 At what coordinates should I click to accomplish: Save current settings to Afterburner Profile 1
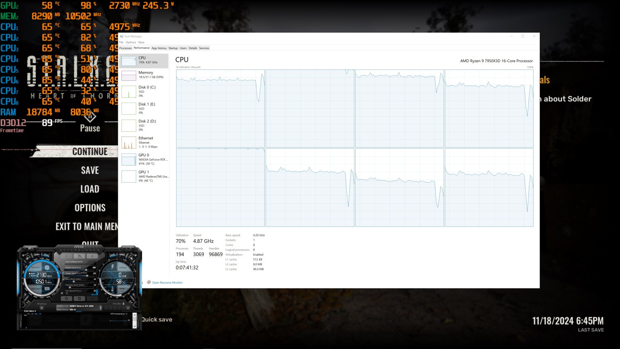pyautogui.click(x=107, y=307)
